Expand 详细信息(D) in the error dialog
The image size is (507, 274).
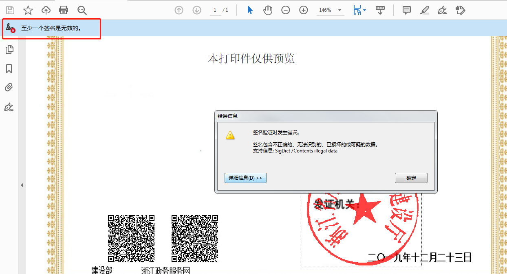[x=245, y=178]
